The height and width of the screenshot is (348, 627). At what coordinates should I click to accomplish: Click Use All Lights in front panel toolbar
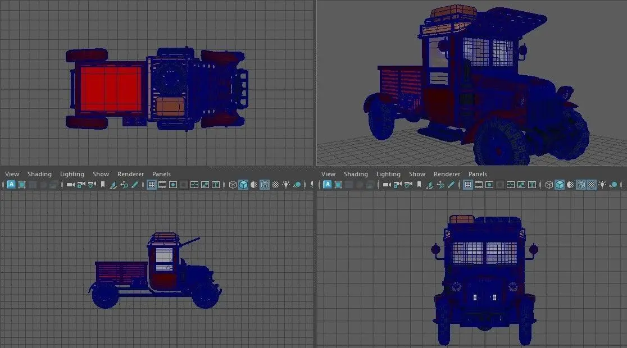click(602, 185)
